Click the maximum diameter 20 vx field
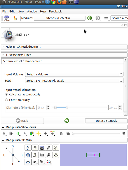The image size is (128, 170). click(x=113, y=108)
